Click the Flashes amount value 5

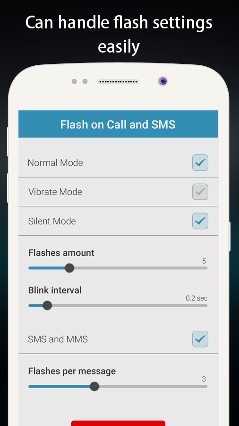tap(204, 261)
